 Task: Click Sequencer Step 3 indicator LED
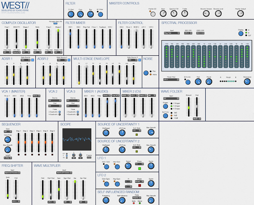click(32, 154)
